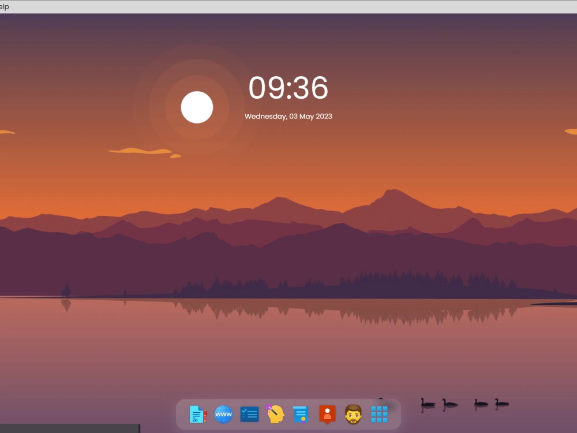Click the bearded man avatar icon

pos(353,414)
